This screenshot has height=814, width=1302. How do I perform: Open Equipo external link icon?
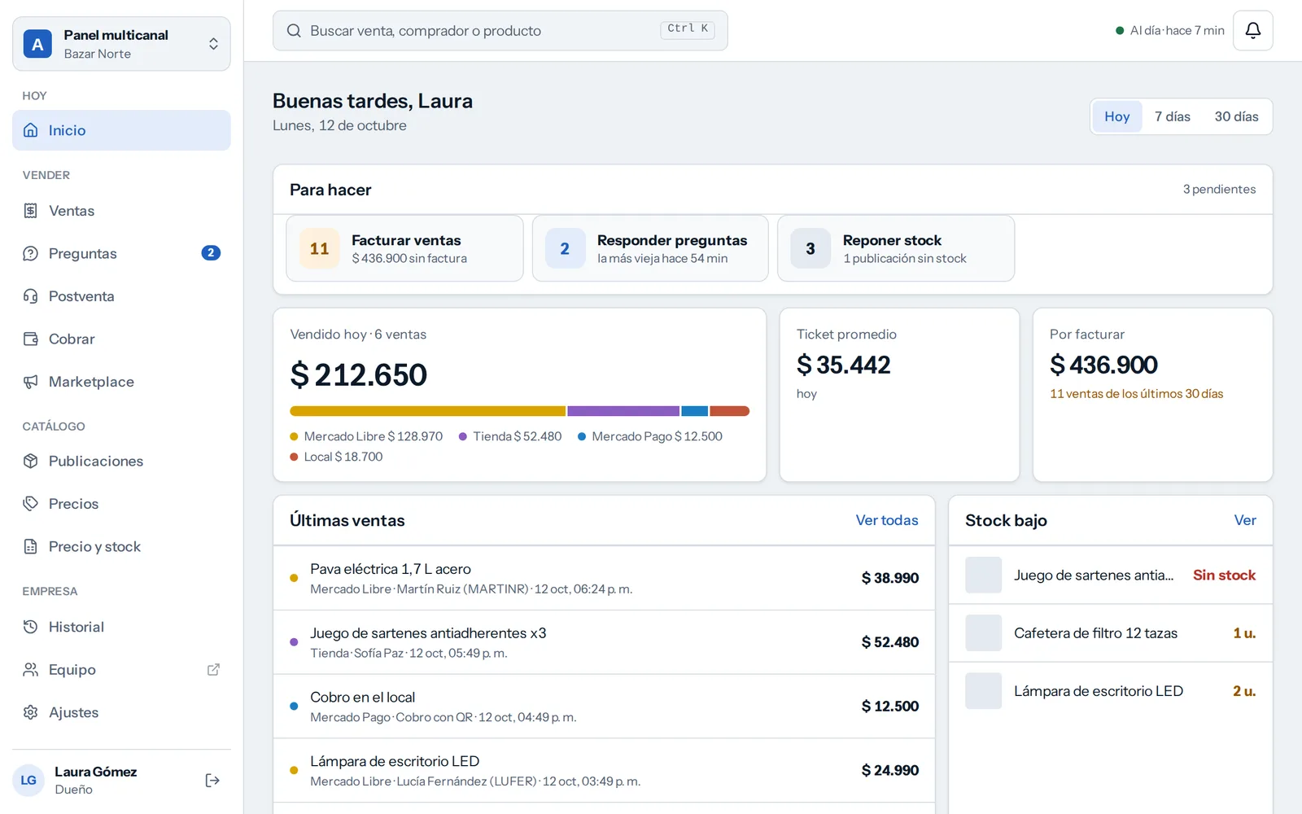pyautogui.click(x=213, y=670)
